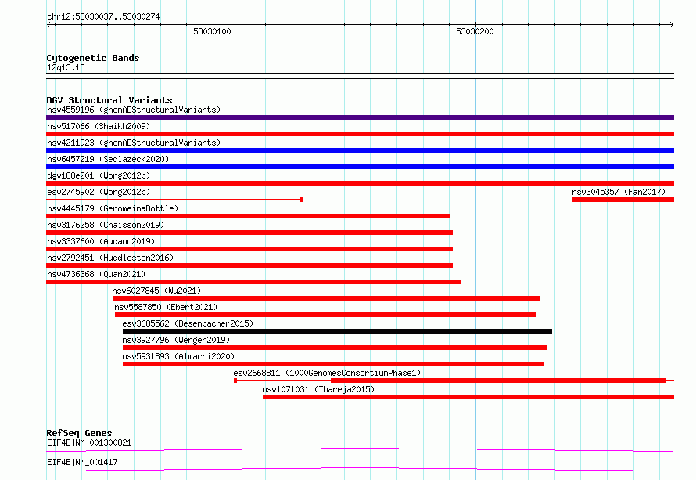The width and height of the screenshot is (696, 480).
Task: Select the nsv2792451 (Huddleston2016) label
Action: tap(110, 258)
